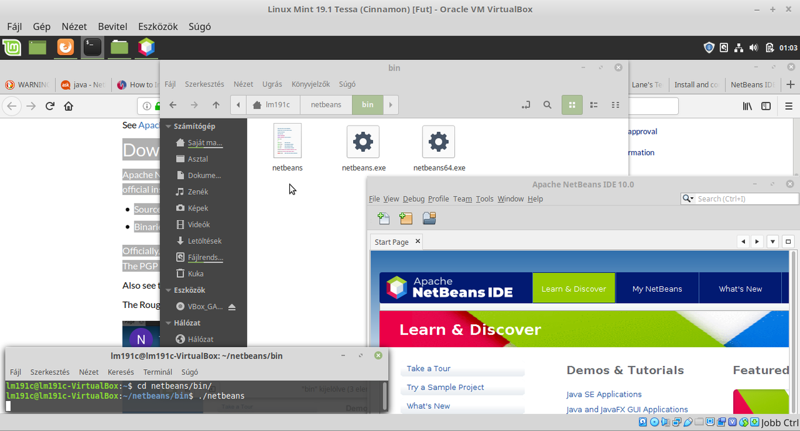Open a new Firefox tab
Viewport: 800px width, 431px height.
click(x=791, y=84)
